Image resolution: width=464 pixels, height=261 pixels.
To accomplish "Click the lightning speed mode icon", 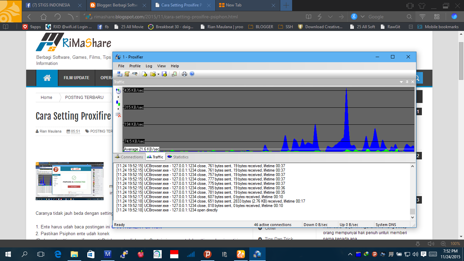I will coord(320,17).
